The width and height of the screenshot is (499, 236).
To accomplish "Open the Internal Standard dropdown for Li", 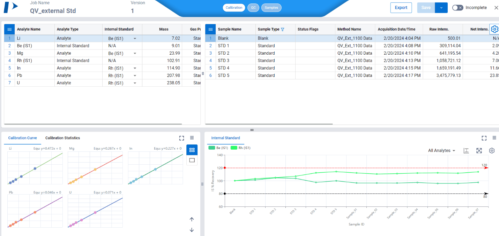I will point(135,38).
